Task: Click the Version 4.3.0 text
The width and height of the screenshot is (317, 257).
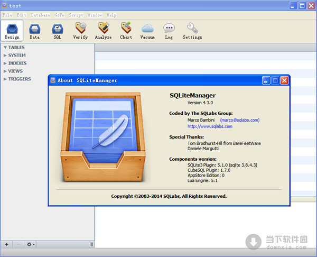Action: [x=200, y=103]
